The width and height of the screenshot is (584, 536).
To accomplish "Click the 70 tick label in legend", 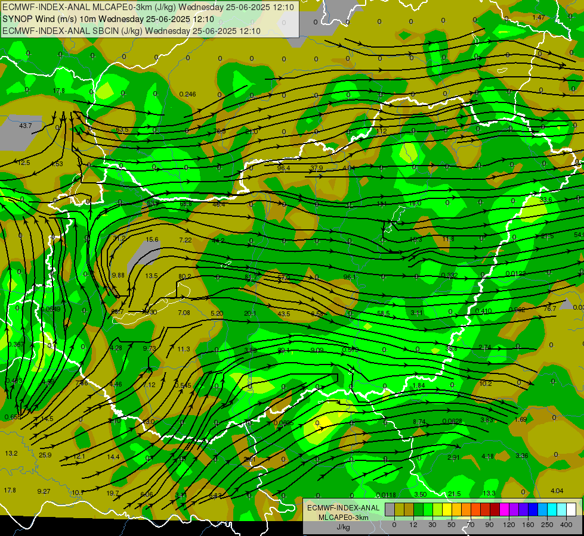I will point(471,525).
